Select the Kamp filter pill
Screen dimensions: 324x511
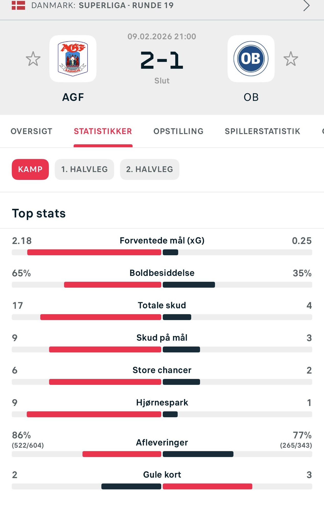[30, 169]
